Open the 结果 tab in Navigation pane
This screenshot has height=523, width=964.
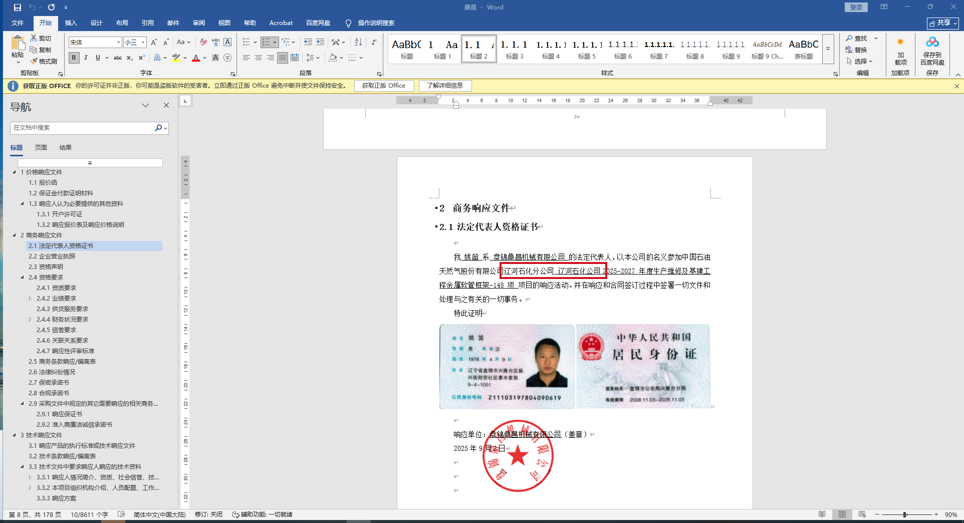pos(66,148)
